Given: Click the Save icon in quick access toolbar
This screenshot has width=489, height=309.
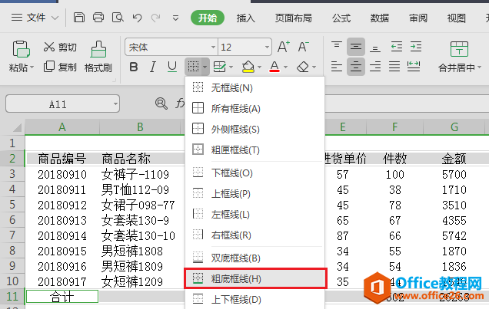Looking at the screenshot, I should tap(80, 18).
